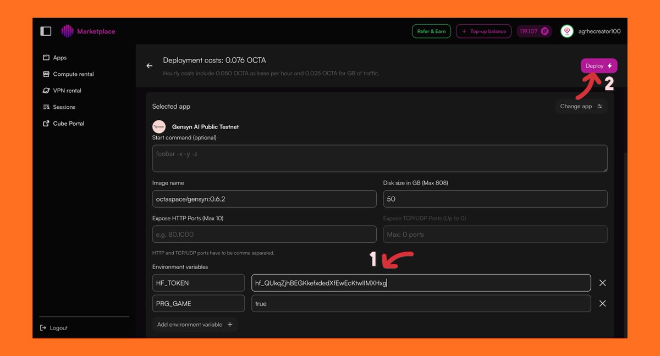Viewport: 660px width, 356px height.
Task: Open Sessions in the sidebar
Action: tap(59, 107)
